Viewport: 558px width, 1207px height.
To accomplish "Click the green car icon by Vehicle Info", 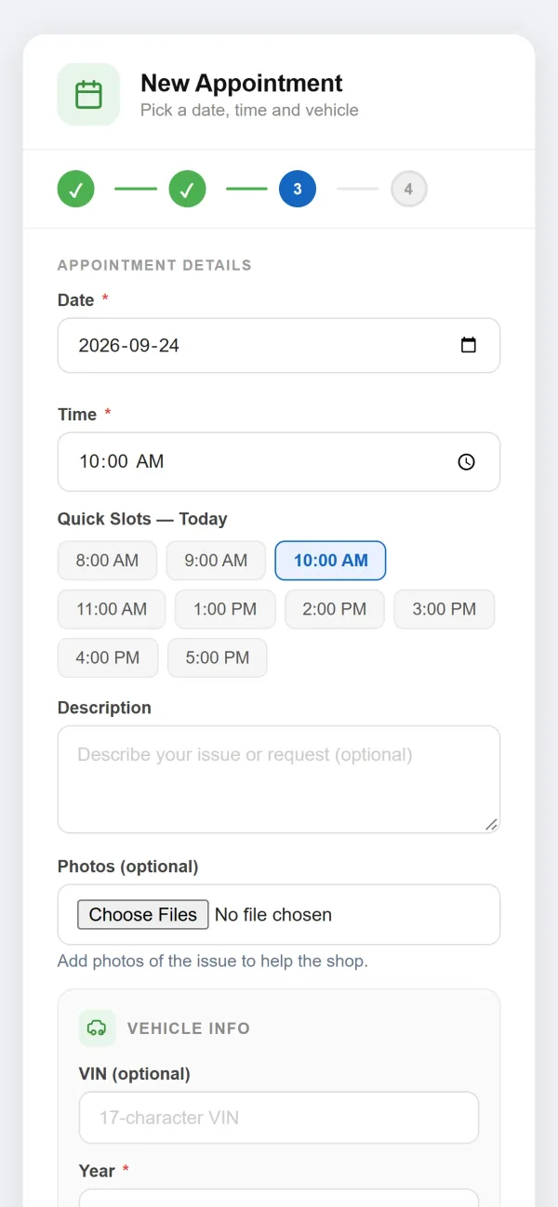I will click(x=97, y=1028).
